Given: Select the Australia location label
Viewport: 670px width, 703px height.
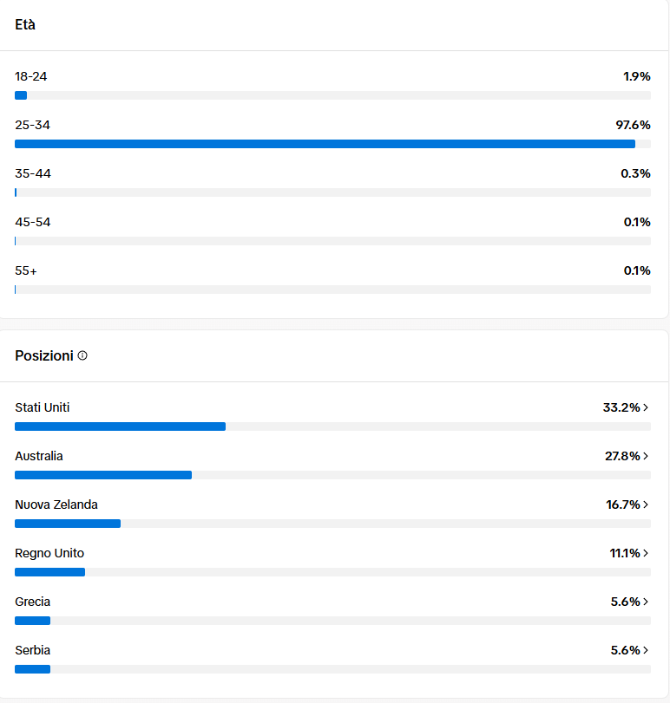Looking at the screenshot, I should tap(39, 456).
